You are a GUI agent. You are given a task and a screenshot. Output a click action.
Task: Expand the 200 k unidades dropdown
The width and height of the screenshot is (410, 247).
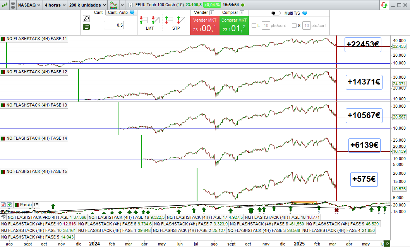pyautogui.click(x=87, y=5)
